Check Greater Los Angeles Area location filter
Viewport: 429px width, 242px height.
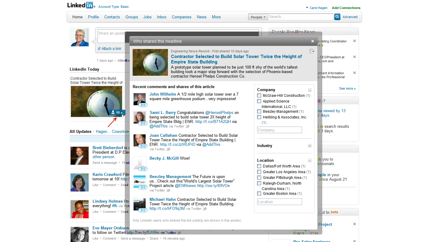click(x=259, y=172)
